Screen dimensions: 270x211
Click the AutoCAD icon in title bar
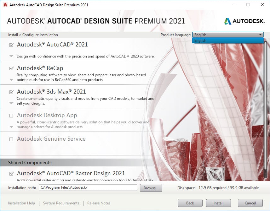click(5, 5)
